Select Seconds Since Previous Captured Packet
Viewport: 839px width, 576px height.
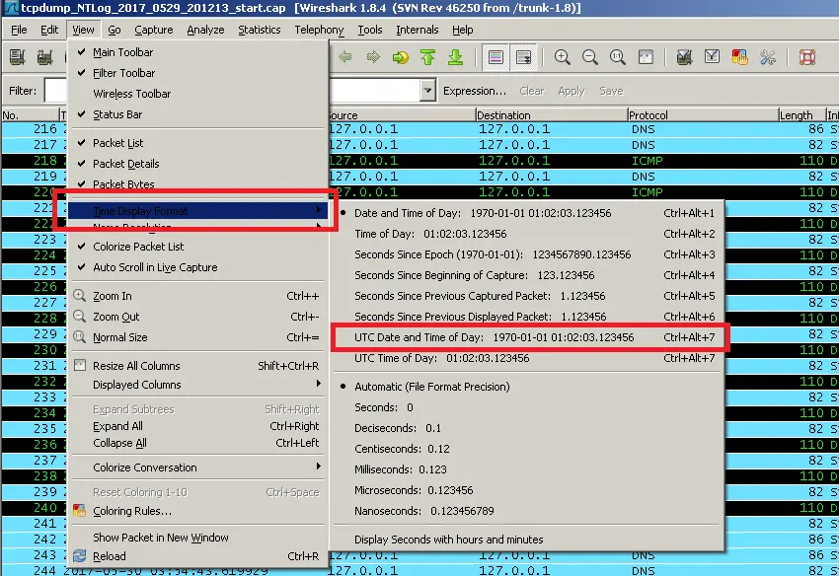coord(528,296)
